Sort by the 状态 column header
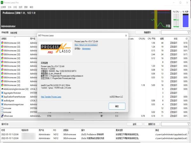The image size is (191, 143). click(x=175, y=39)
